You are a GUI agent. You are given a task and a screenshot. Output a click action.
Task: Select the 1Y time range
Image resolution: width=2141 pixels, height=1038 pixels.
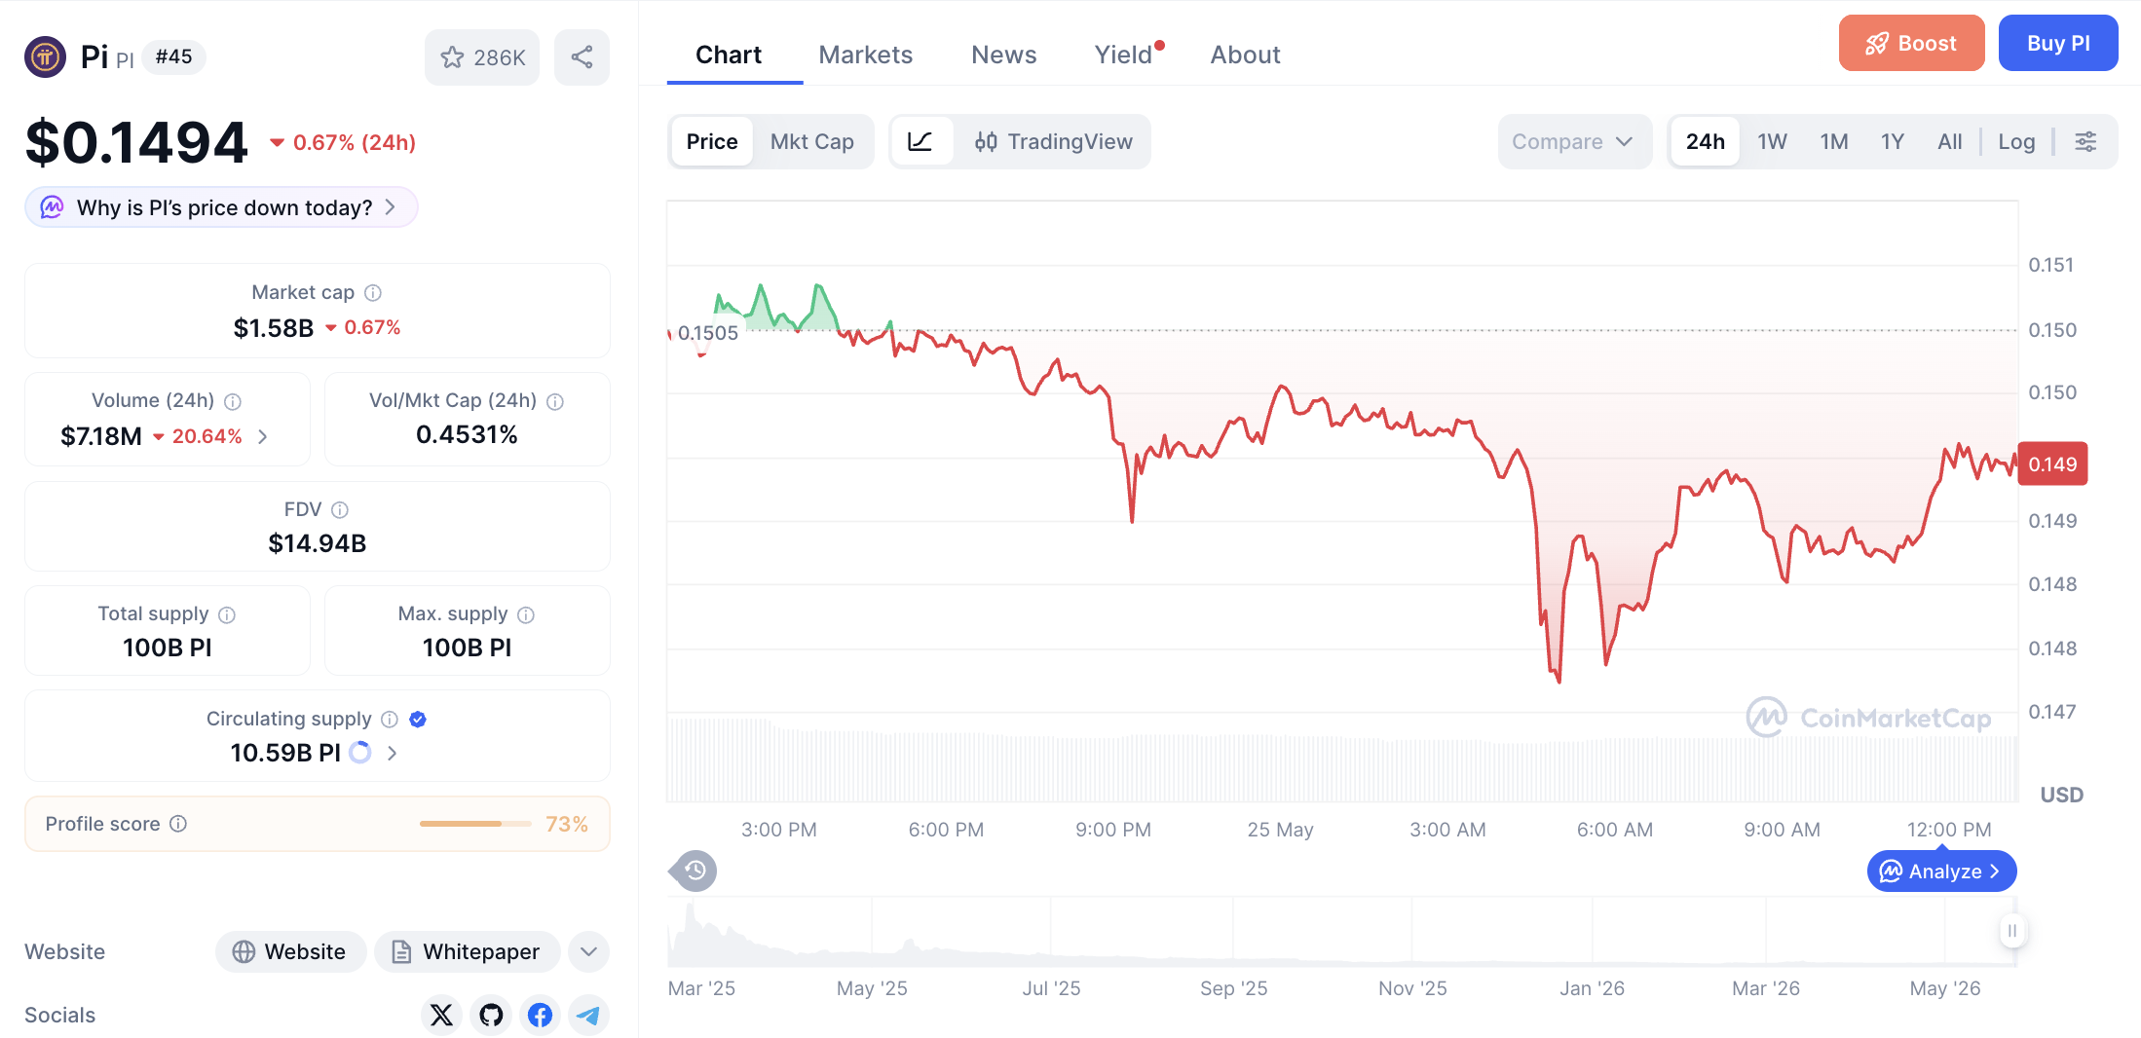[1892, 142]
